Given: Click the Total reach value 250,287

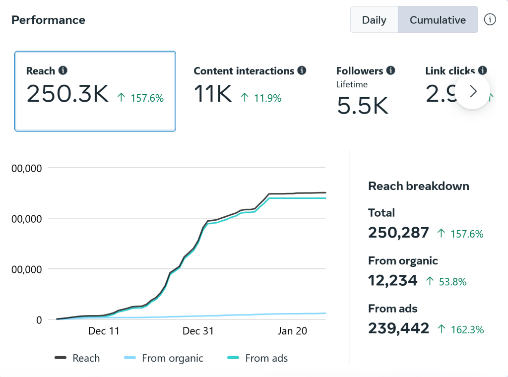Looking at the screenshot, I should coord(398,233).
